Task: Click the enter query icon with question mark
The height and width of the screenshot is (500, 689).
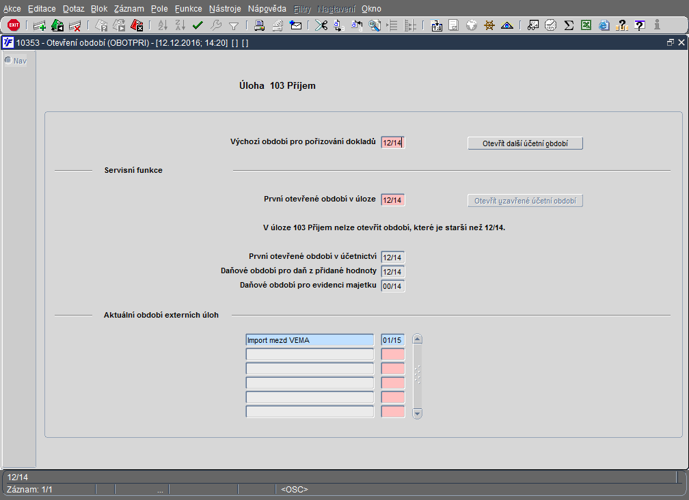Action: pyautogui.click(x=101, y=25)
